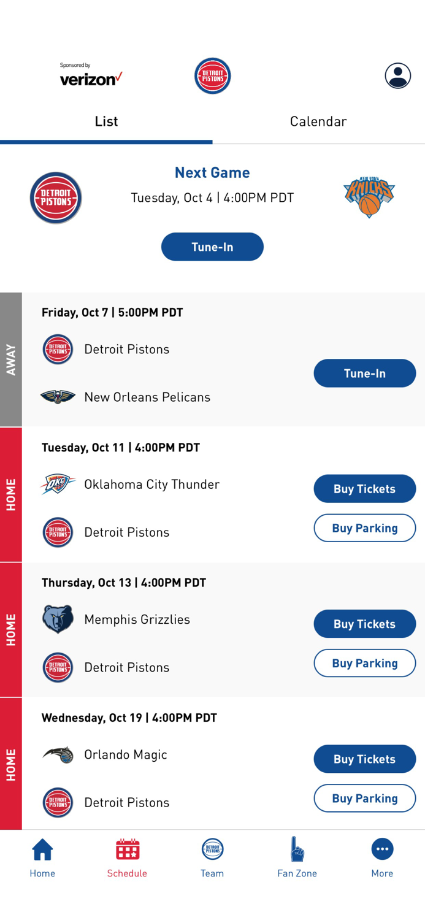The height and width of the screenshot is (920, 425).
Task: Open the profile account icon
Action: click(x=397, y=75)
